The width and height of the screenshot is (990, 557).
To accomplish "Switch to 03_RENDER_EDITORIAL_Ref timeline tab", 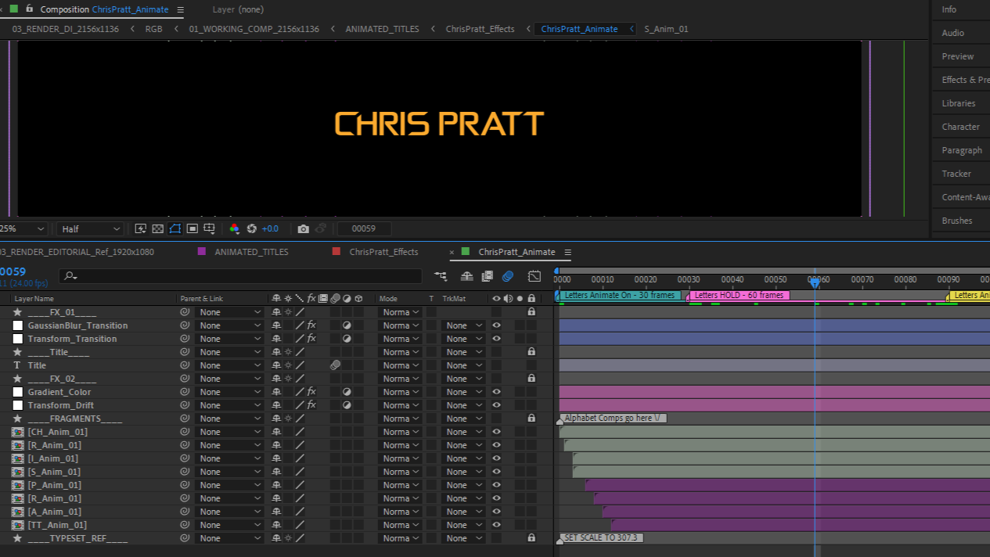I will click(x=77, y=252).
